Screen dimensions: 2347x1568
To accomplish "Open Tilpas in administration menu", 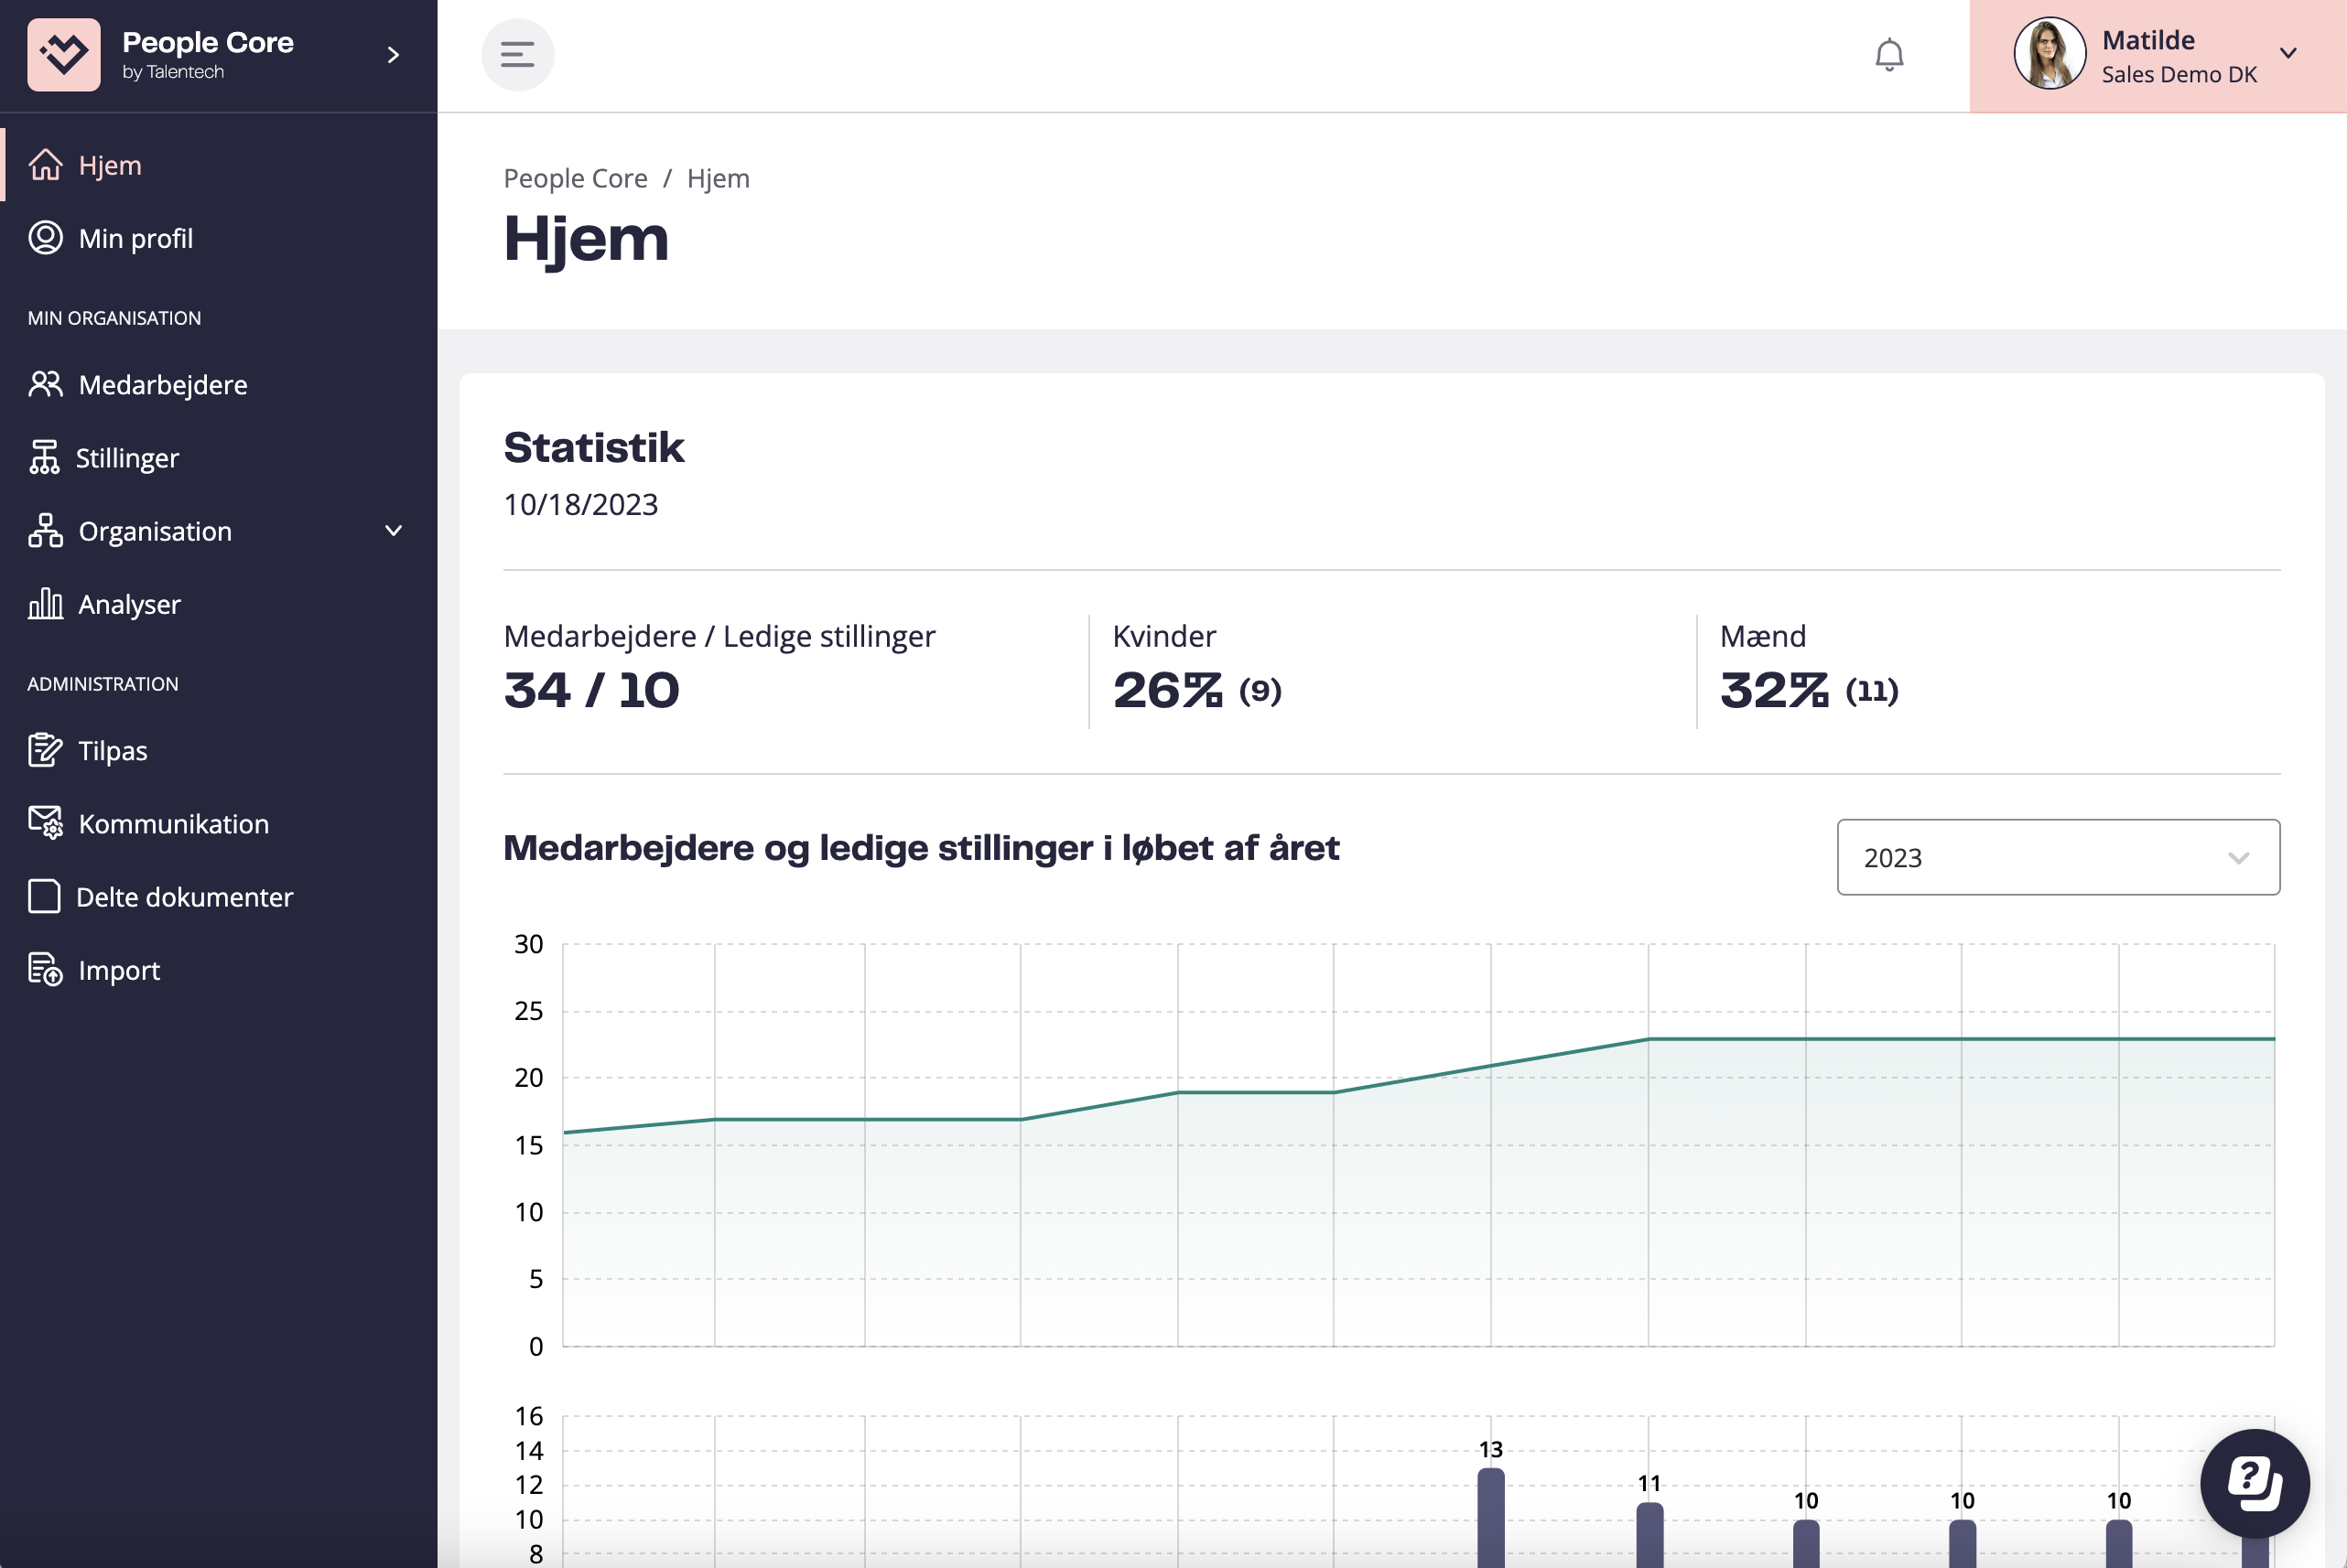I will [112, 750].
